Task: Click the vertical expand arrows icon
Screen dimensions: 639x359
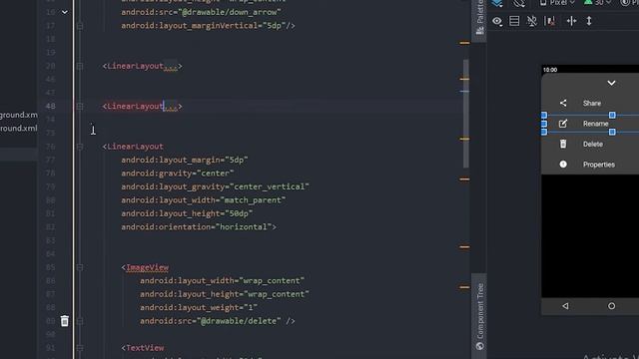Action: click(x=589, y=21)
